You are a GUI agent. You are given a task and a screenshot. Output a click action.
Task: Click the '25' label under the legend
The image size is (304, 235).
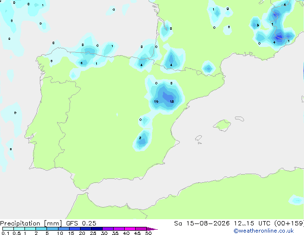93,233
